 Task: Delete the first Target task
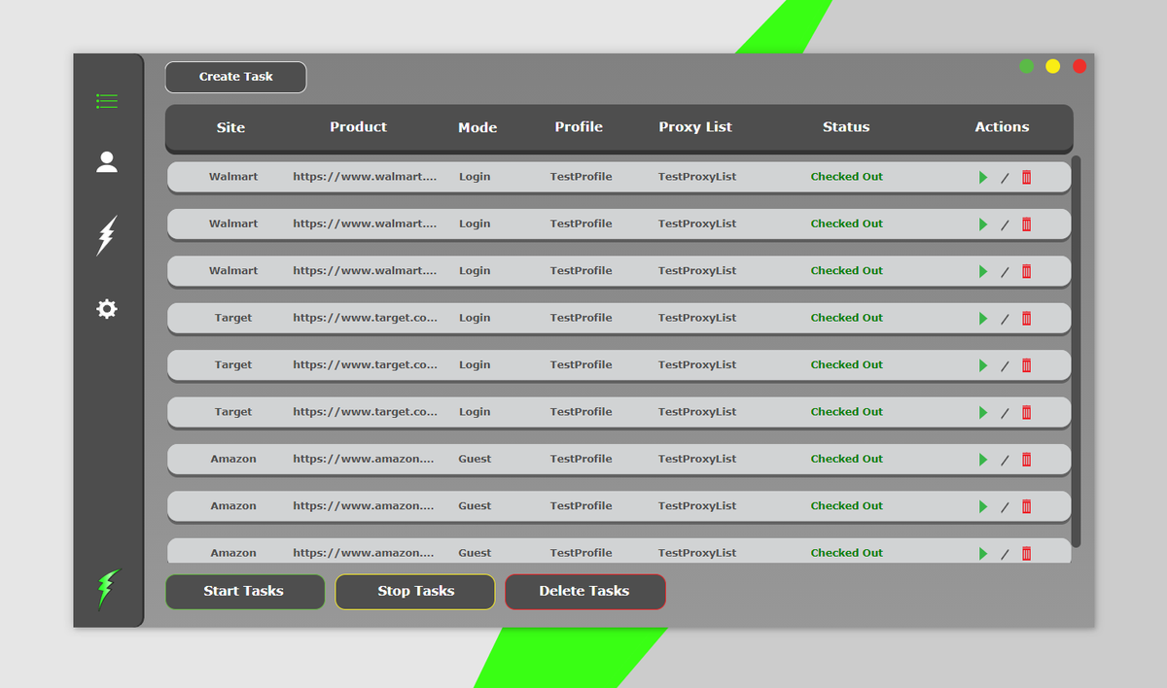tap(1026, 318)
